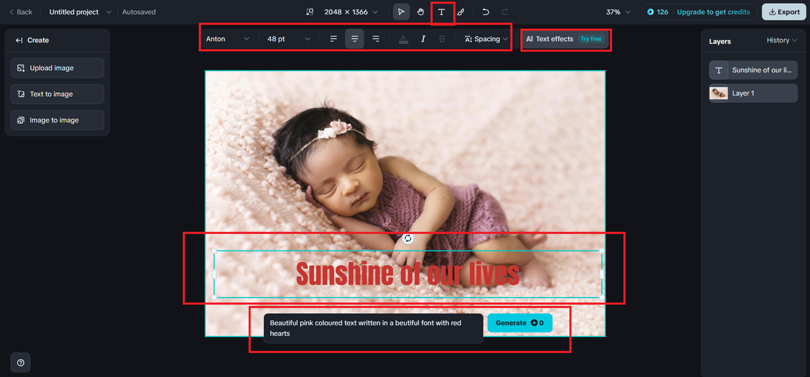
Task: Expand the 37% zoom dropdown
Action: (618, 12)
